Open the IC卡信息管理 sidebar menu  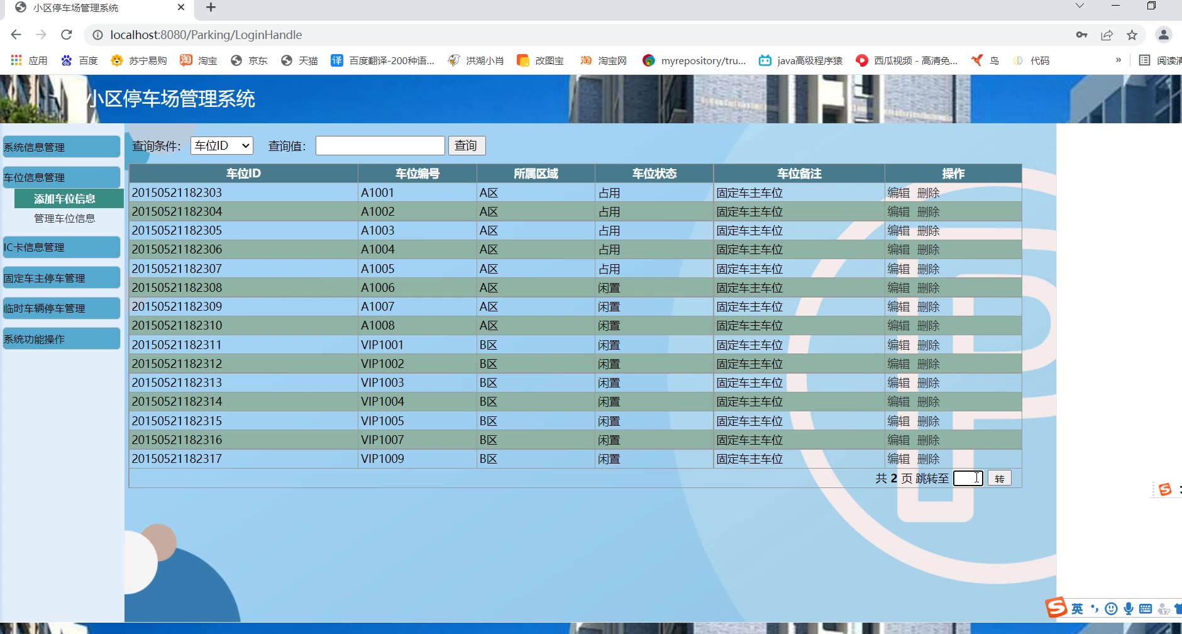[61, 247]
